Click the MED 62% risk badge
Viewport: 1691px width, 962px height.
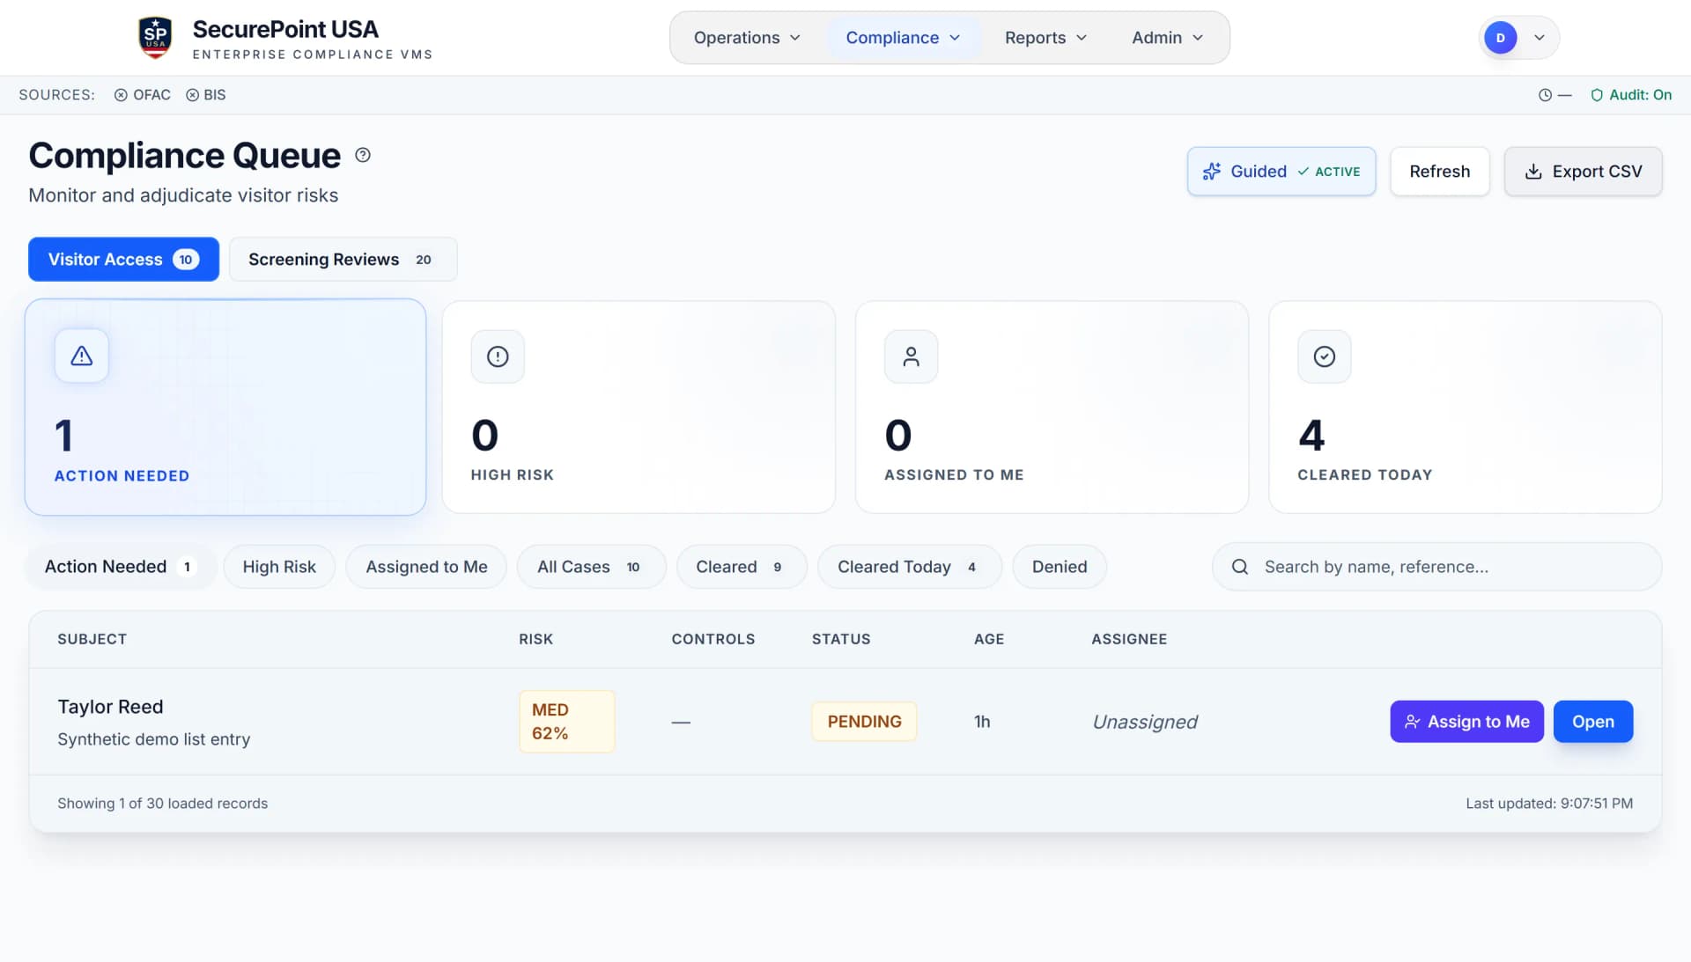566,722
